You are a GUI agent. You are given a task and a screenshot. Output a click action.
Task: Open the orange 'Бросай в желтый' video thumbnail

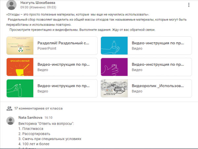coord(20,67)
